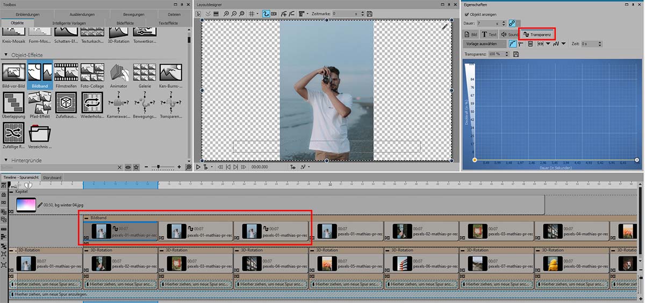
Task: Click the Text button in Eigenschaften
Action: [489, 34]
